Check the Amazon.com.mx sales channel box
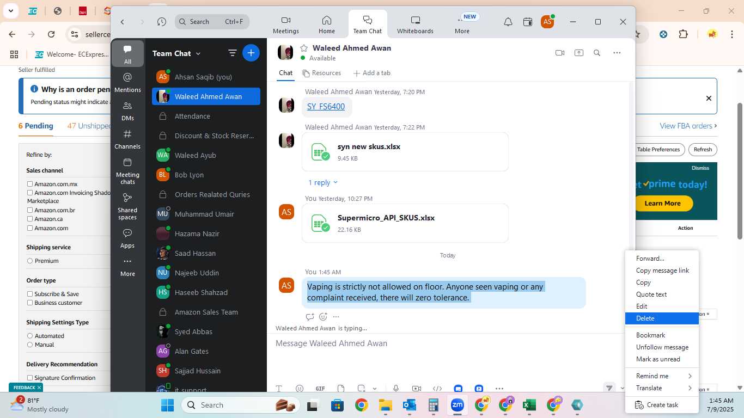This screenshot has height=418, width=744. click(30, 184)
